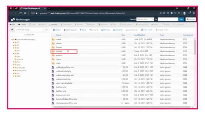Switch to the cPanel File Manager tab
The image size is (205, 115).
pyautogui.click(x=31, y=8)
